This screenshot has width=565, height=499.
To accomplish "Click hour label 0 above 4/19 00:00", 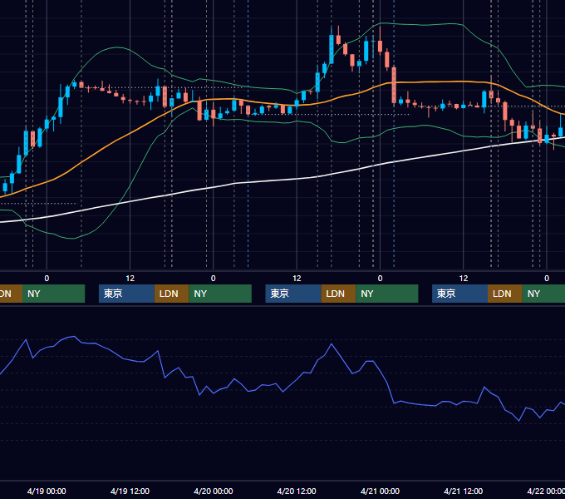I will (x=47, y=279).
